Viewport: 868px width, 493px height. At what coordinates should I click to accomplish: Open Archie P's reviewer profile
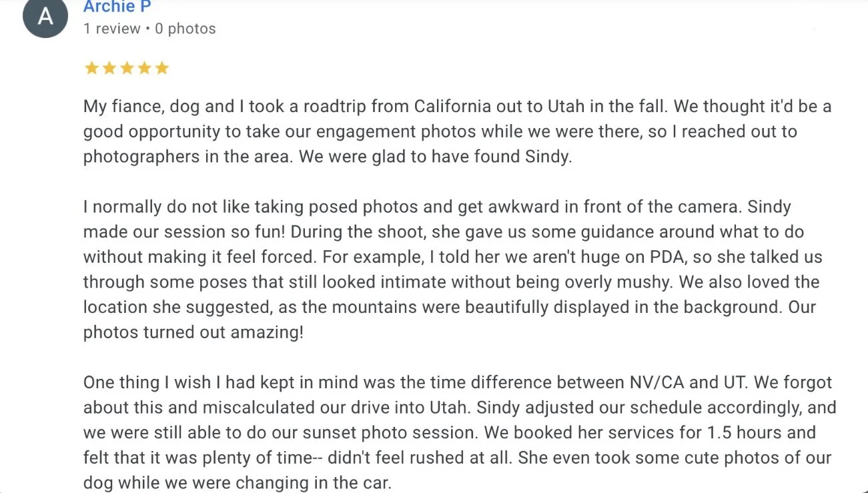pyautogui.click(x=117, y=7)
